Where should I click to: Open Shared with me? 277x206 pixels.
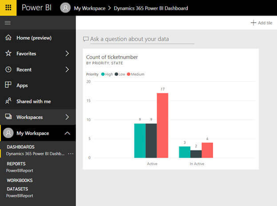pyautogui.click(x=34, y=101)
